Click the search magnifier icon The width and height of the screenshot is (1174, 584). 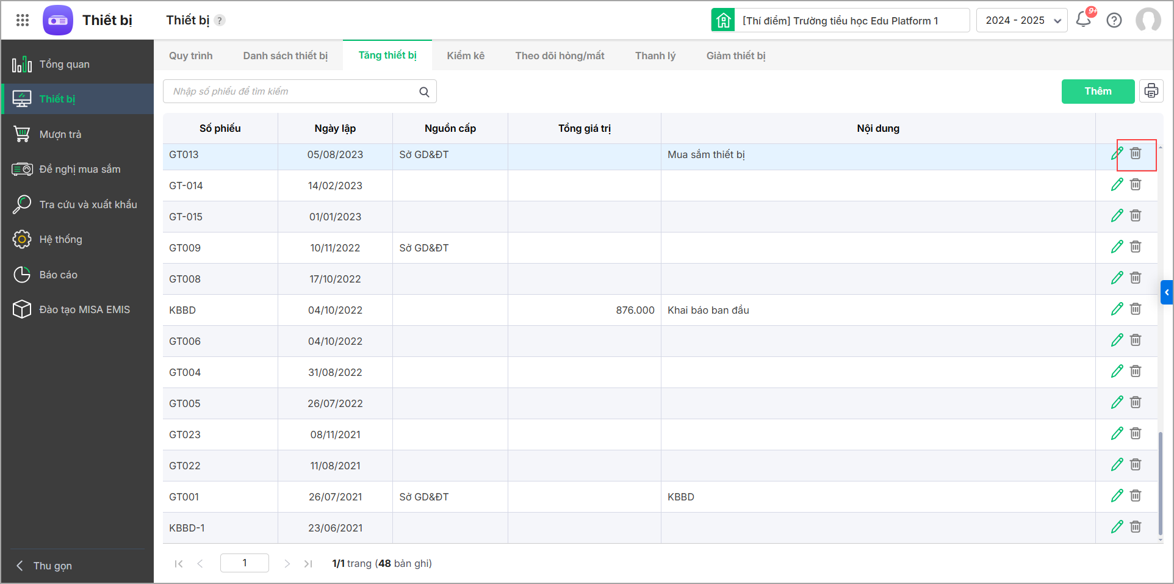tap(424, 92)
